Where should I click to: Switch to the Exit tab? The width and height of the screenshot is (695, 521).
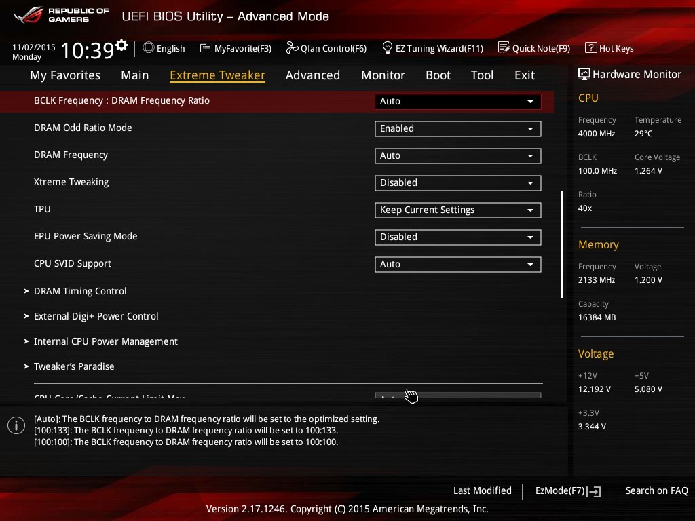point(525,75)
